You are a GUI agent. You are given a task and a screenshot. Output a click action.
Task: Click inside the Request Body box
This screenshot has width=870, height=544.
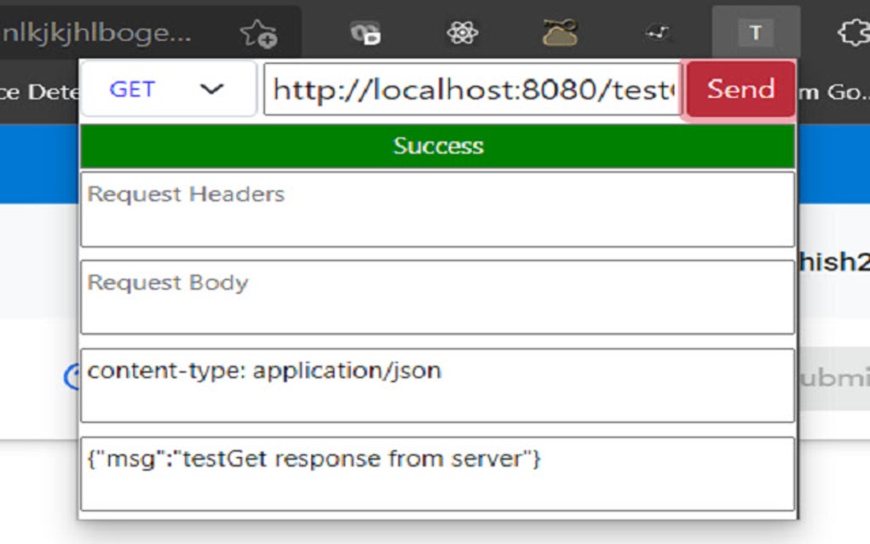[x=438, y=297]
